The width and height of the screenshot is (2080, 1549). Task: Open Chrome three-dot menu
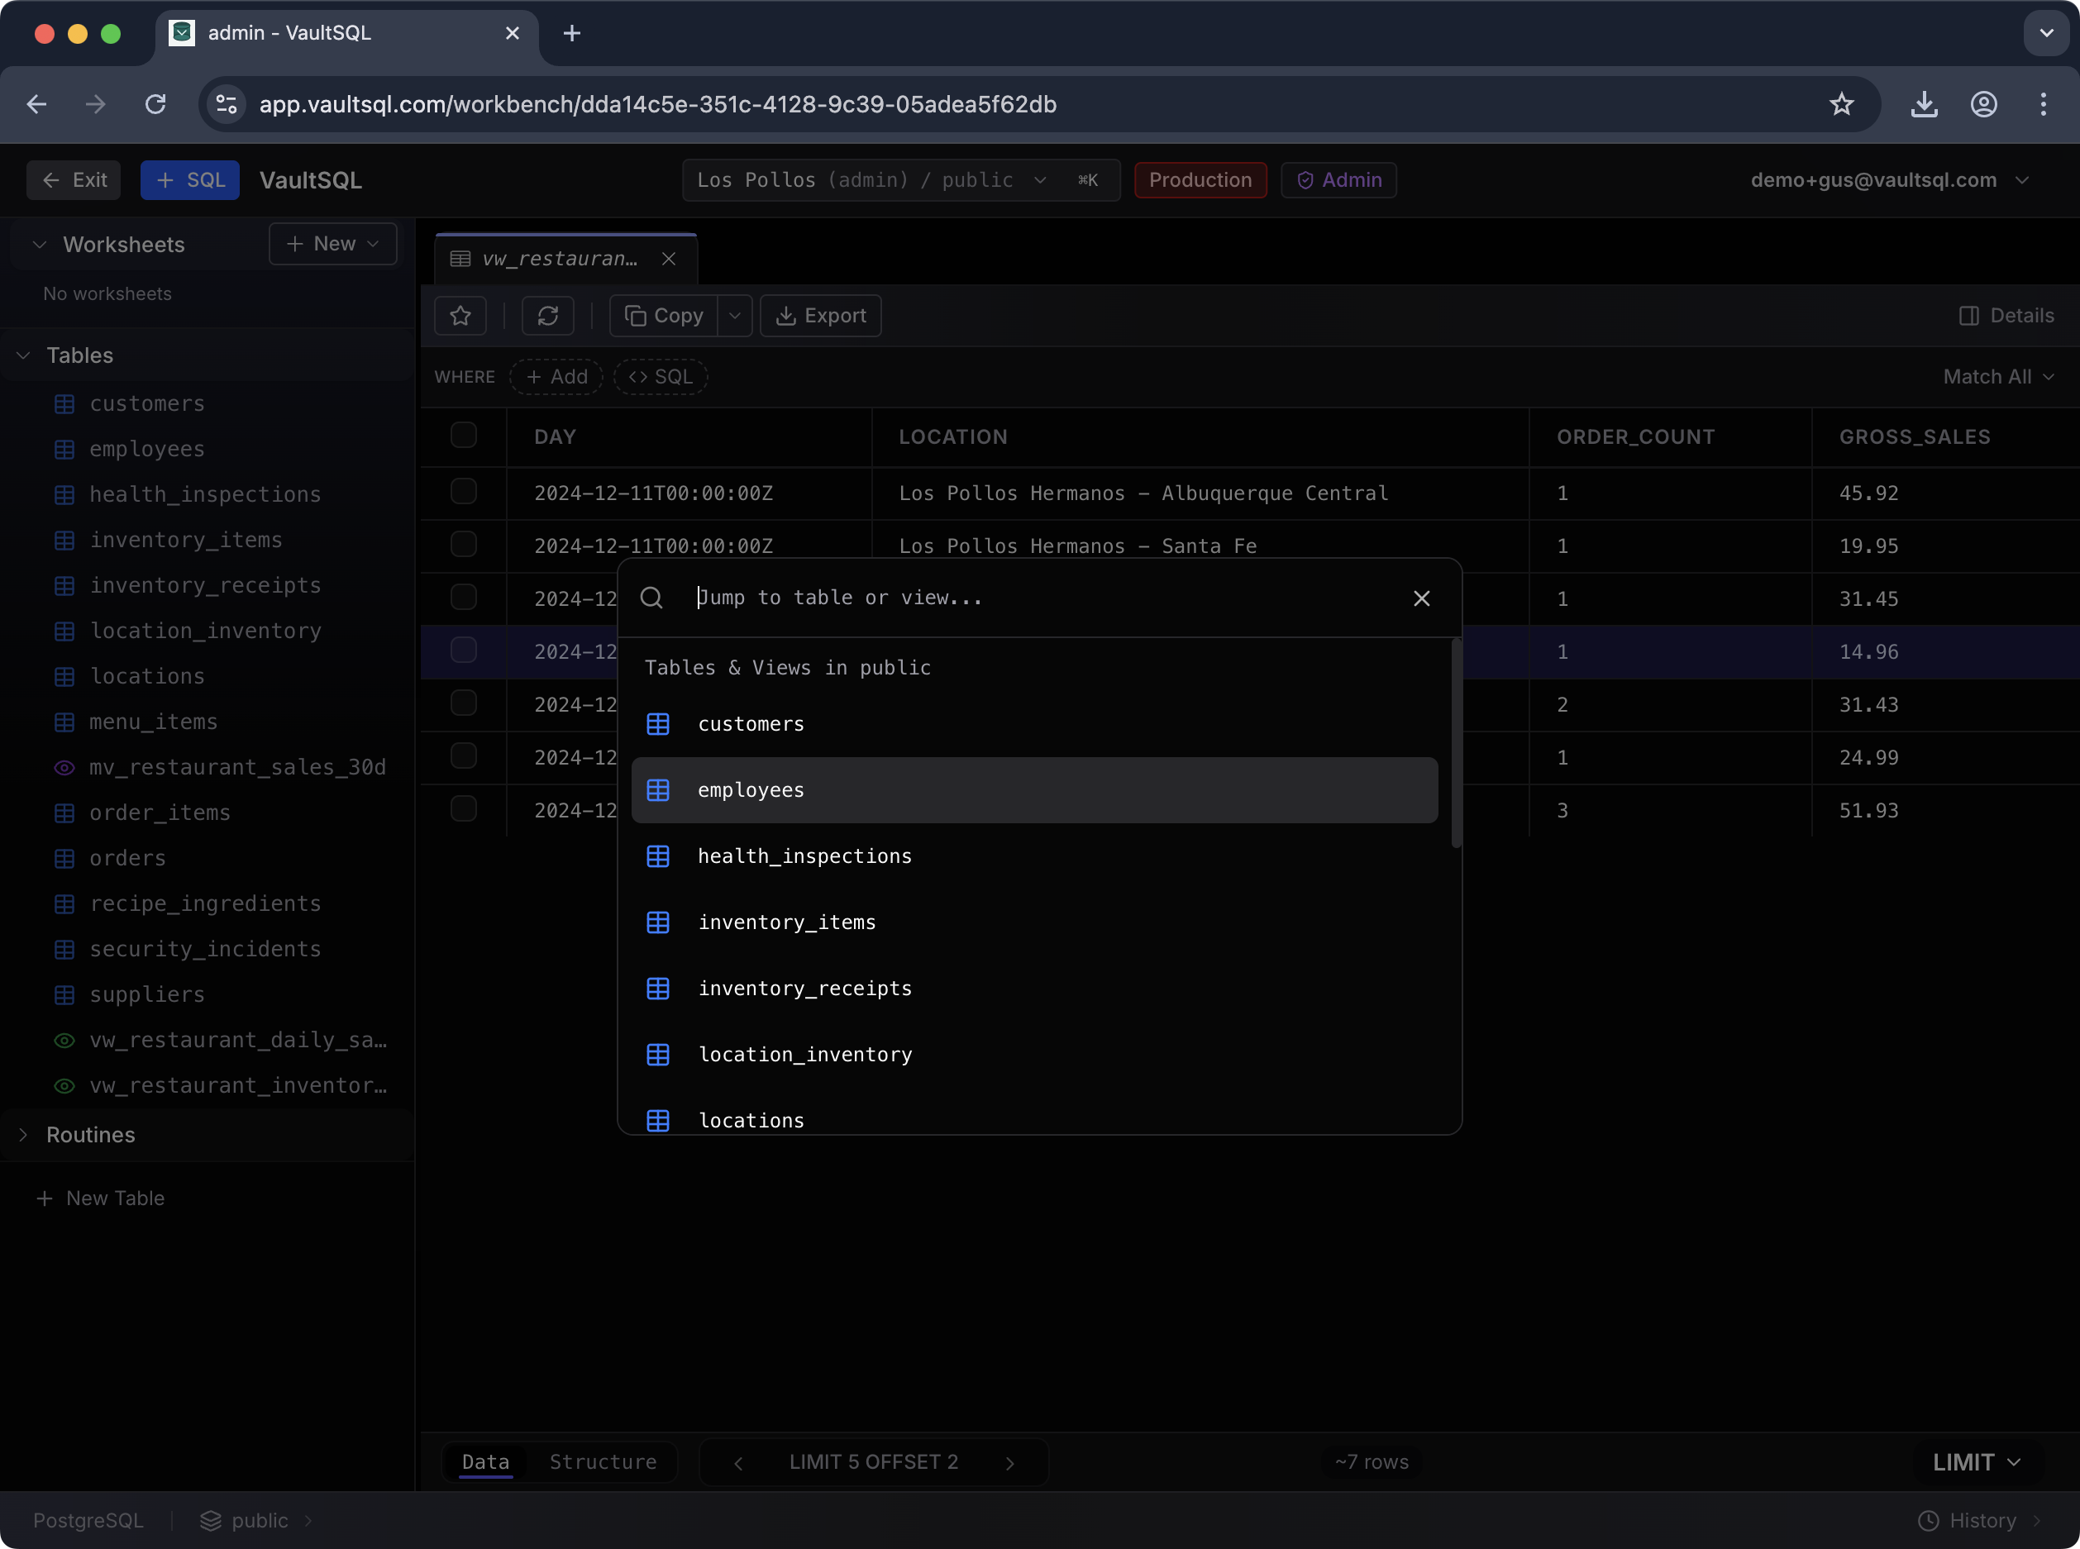pos(2044,104)
